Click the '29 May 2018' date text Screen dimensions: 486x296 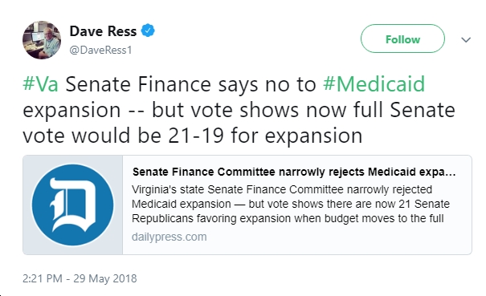point(105,278)
